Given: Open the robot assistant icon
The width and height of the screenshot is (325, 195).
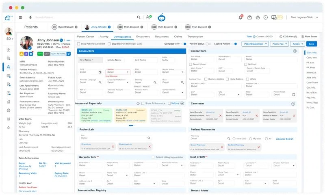Looking at the screenshot, I should [x=161, y=17].
